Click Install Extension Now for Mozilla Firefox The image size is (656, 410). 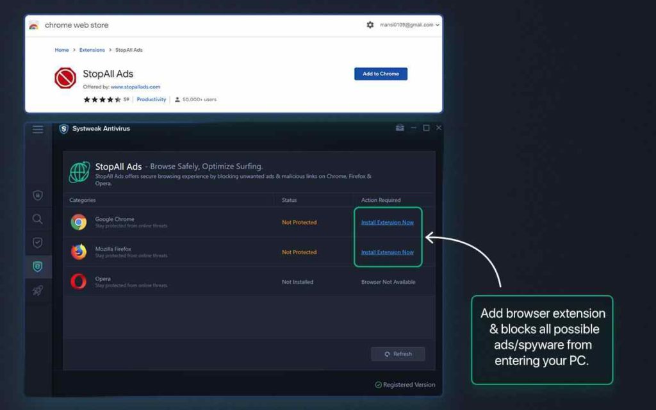click(x=388, y=252)
